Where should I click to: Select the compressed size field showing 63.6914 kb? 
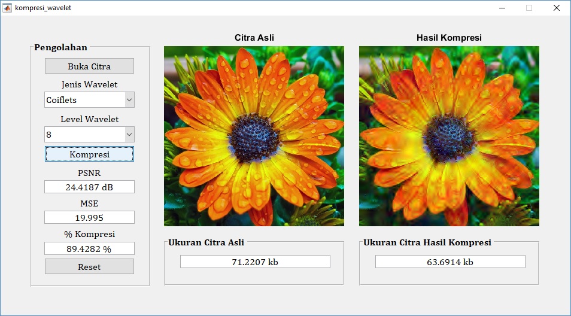(x=450, y=262)
